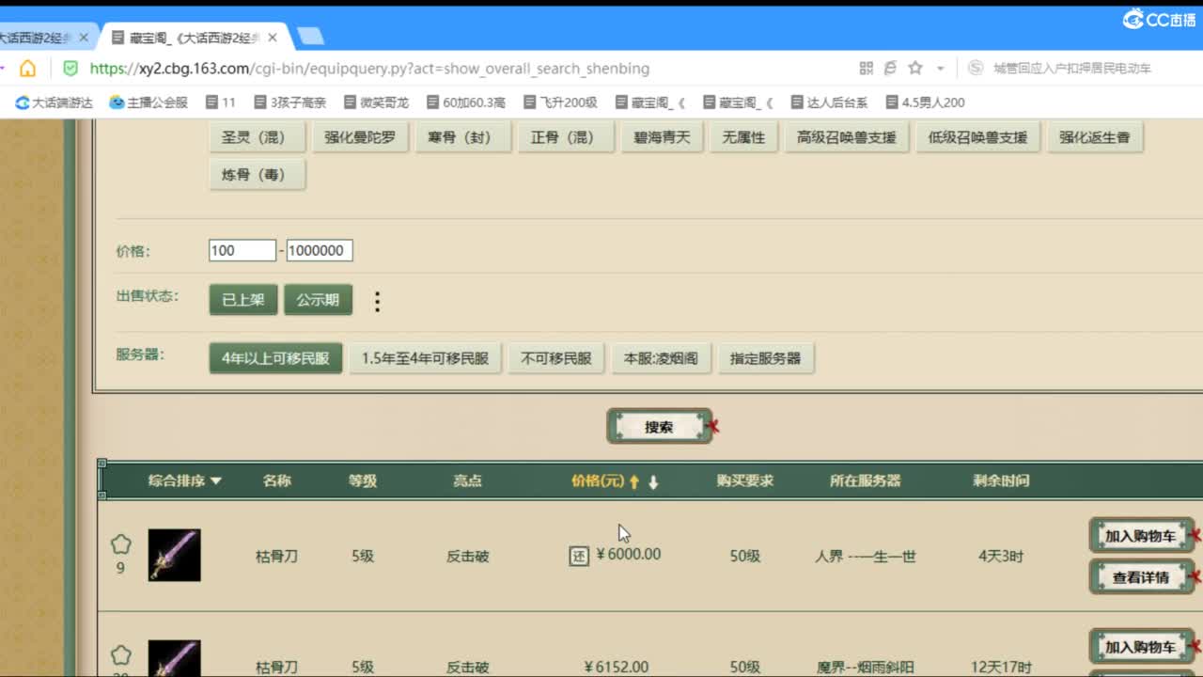Click the 搜索 search button

point(659,427)
